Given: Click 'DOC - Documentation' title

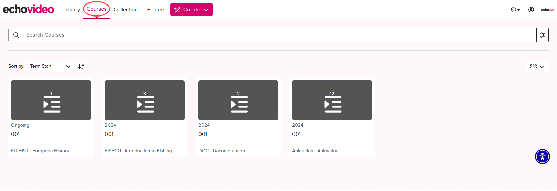Looking at the screenshot, I should 222,151.
